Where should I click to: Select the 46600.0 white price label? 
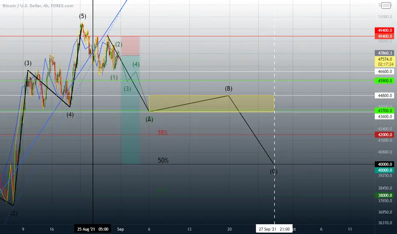tap(385, 71)
